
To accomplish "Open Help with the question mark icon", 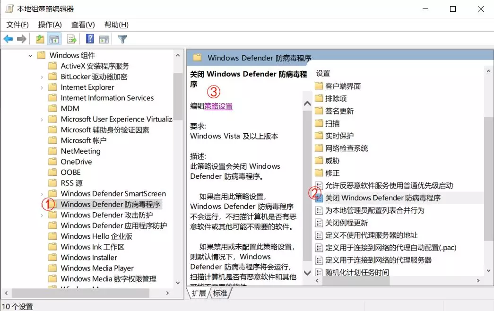I will 90,39.
